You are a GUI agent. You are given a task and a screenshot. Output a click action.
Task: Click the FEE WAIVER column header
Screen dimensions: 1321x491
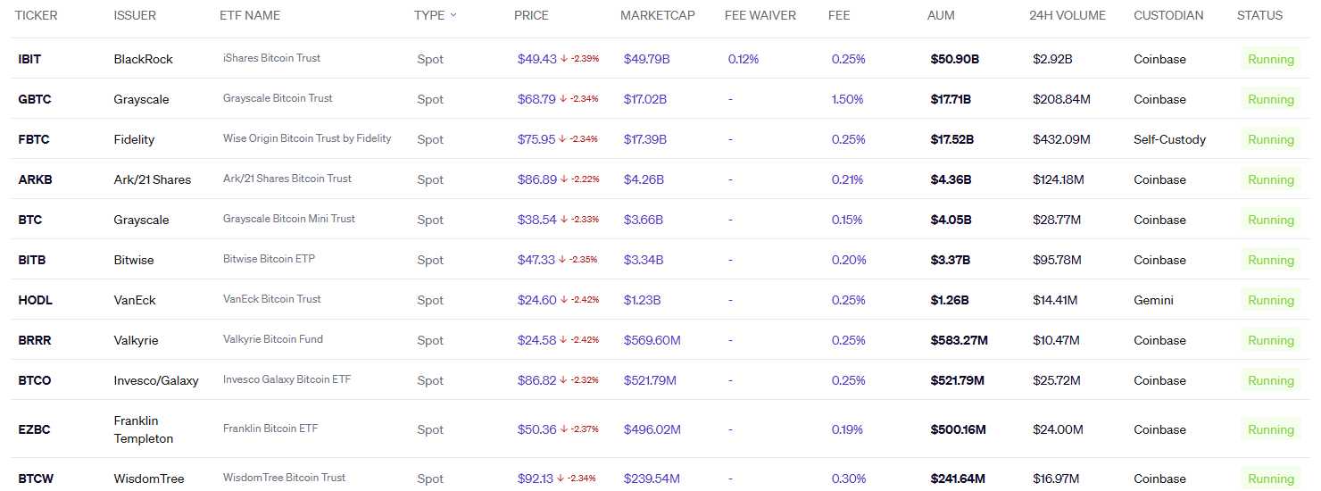point(760,15)
